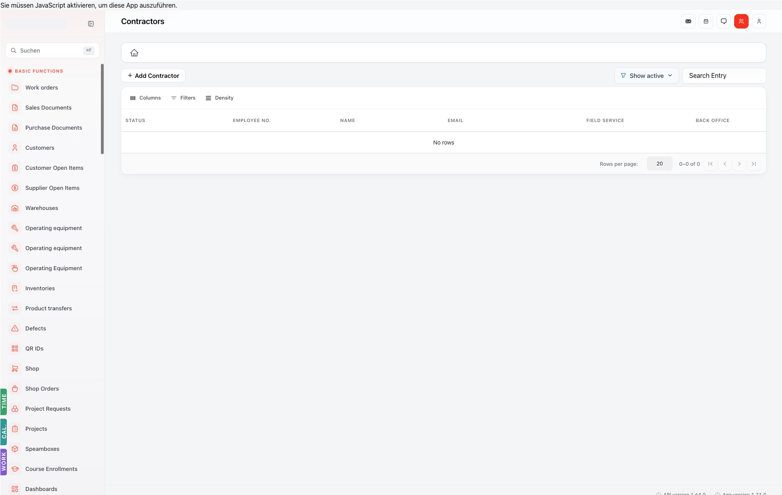The width and height of the screenshot is (782, 495).
Task: Click the Dashboards icon
Action: tap(15, 489)
